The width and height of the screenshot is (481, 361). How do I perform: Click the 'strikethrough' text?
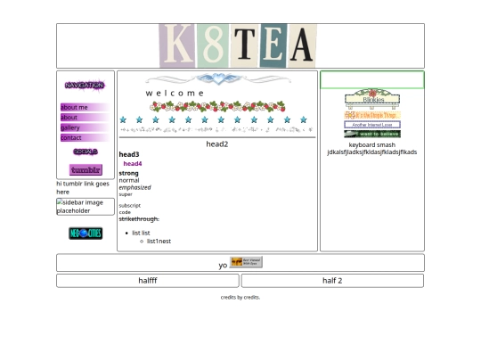[x=139, y=219]
